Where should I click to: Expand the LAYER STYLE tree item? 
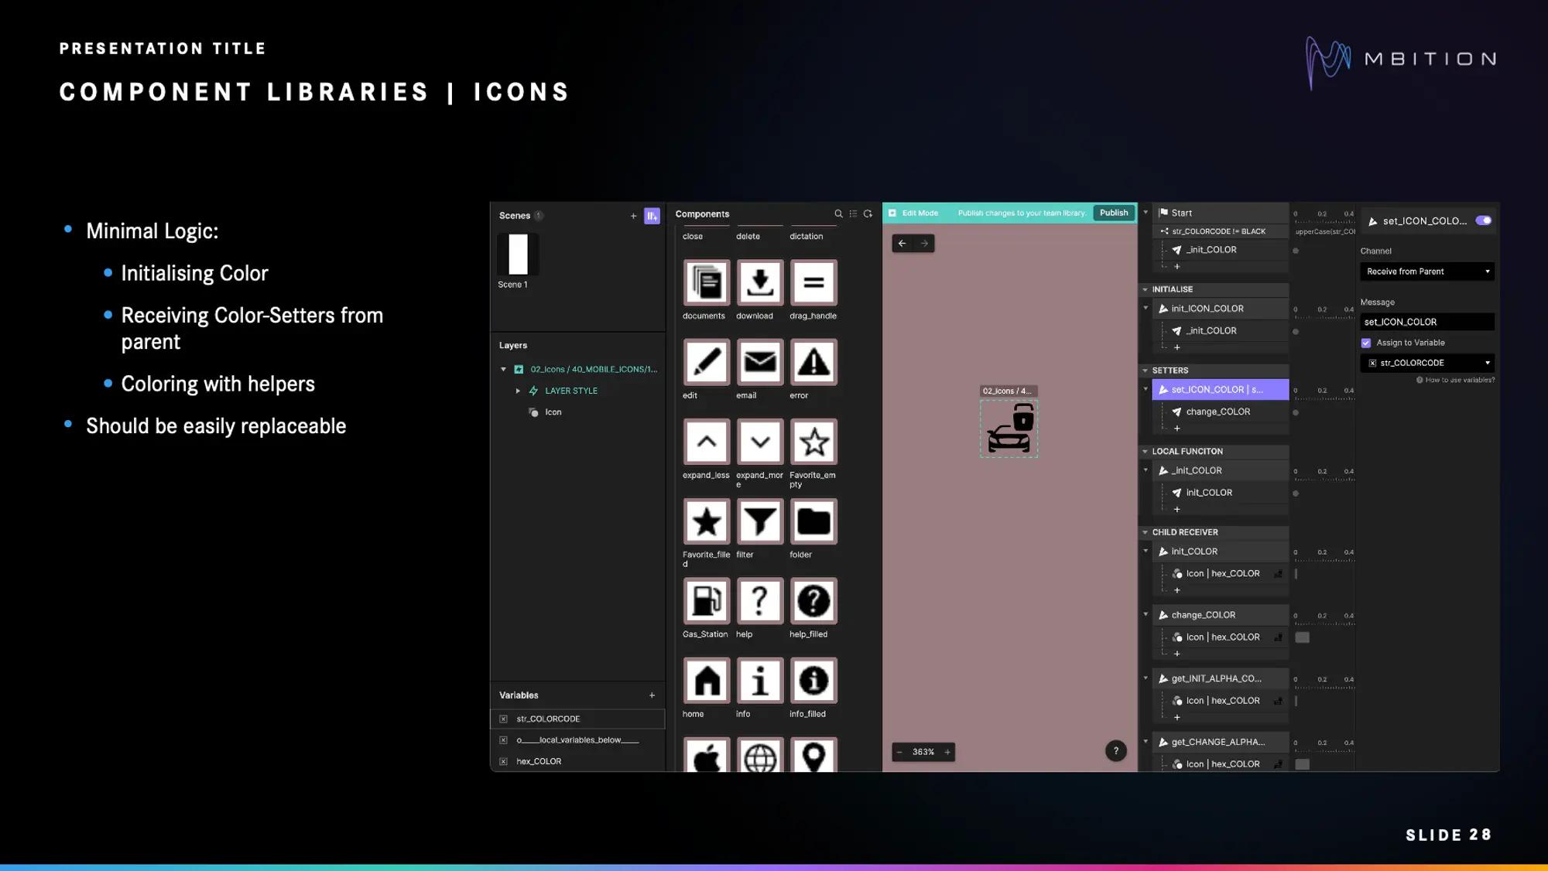tap(518, 391)
